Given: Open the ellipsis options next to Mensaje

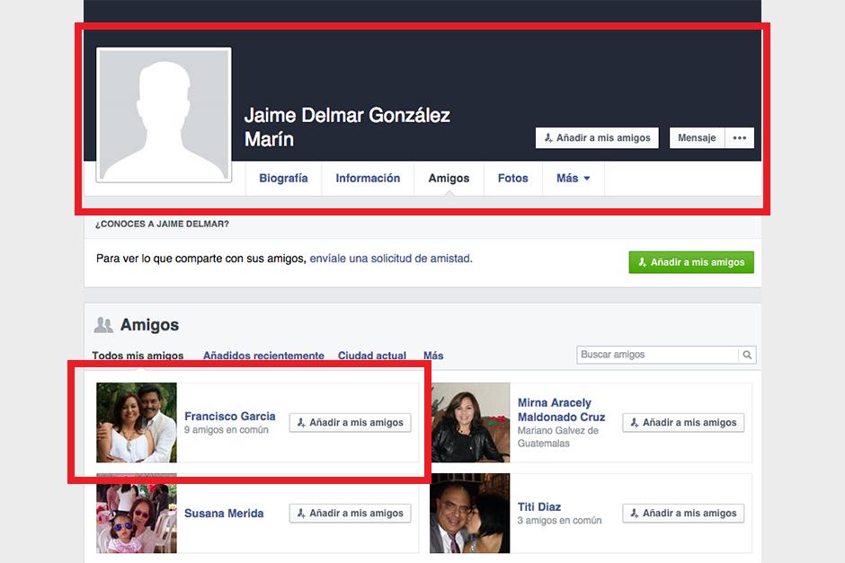Looking at the screenshot, I should pos(739,137).
